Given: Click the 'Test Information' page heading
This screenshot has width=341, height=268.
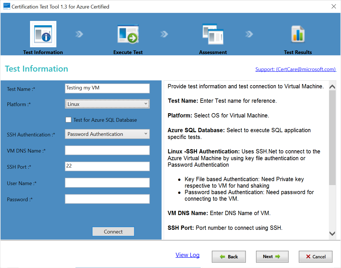Looking at the screenshot, I should 37,69.
